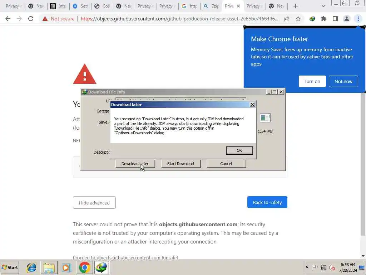
Task: Open File Explorer from taskbar
Action: coord(49,267)
